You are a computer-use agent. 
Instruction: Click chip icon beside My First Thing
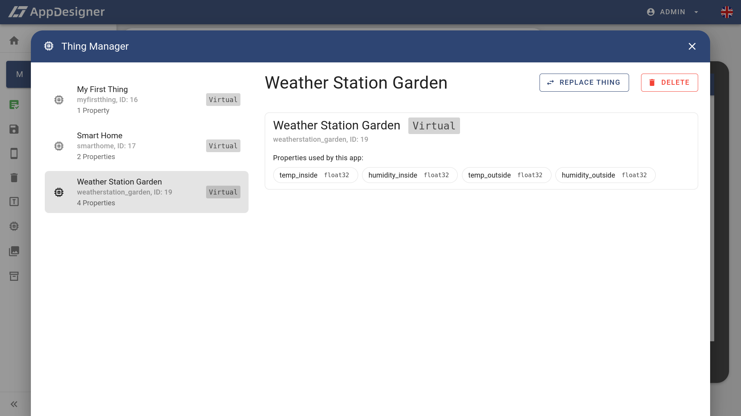point(59,100)
